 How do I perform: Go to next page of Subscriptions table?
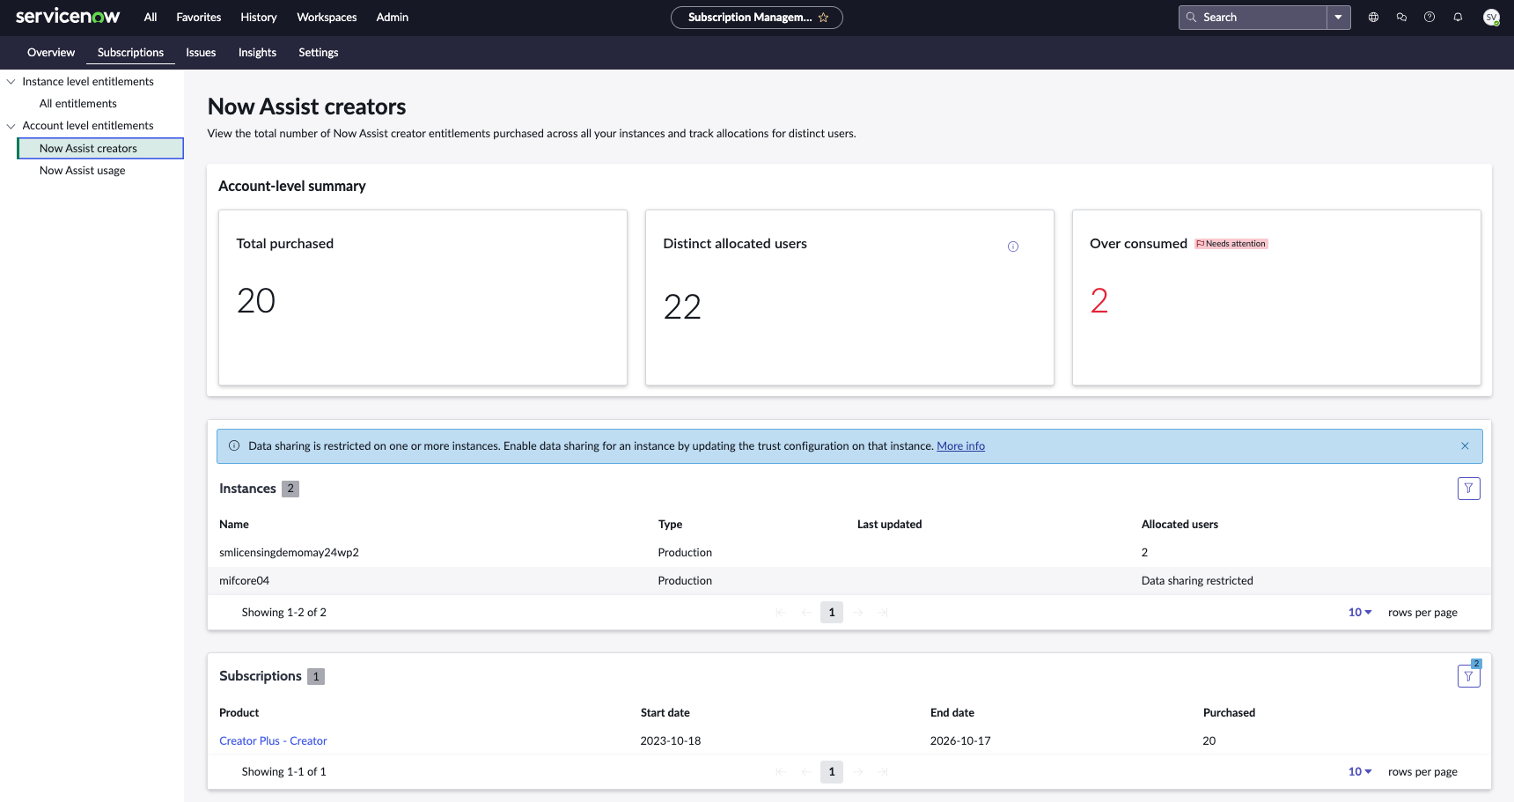coord(858,772)
